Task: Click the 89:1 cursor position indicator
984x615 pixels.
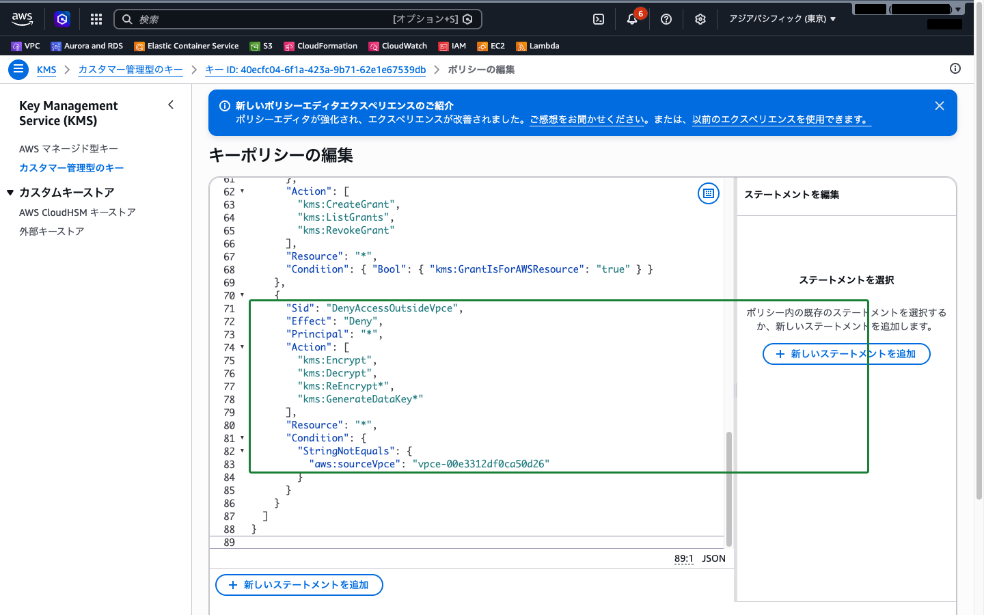Action: (x=683, y=558)
